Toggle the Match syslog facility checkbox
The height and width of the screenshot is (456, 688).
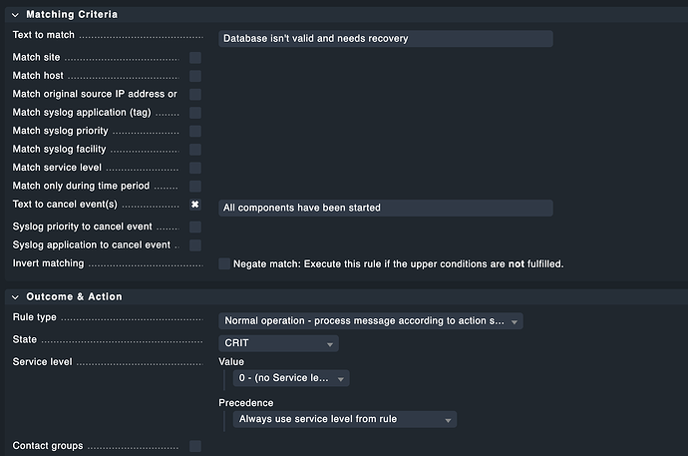[x=195, y=150]
